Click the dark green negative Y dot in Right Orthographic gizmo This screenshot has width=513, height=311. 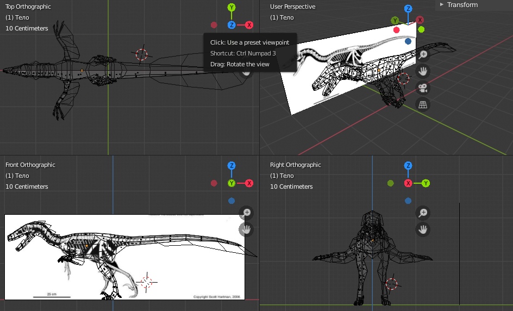[x=390, y=183]
